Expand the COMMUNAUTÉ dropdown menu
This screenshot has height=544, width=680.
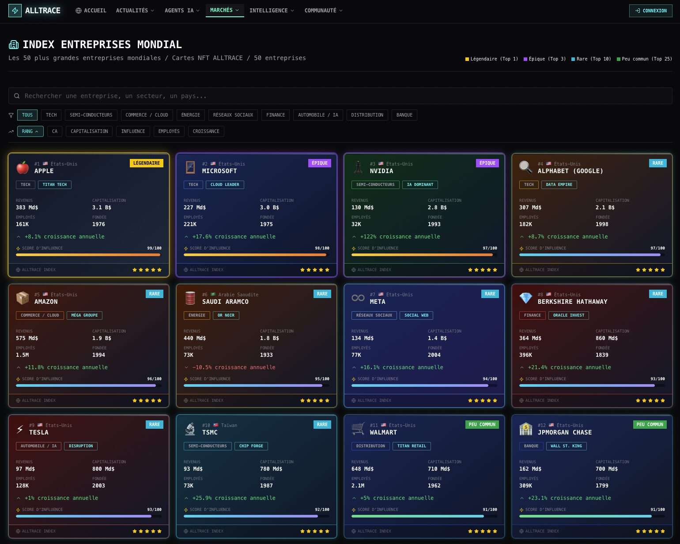click(x=323, y=11)
